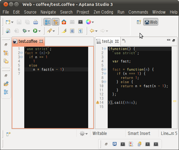Open the Search menu

pyautogui.click(x=66, y=12)
